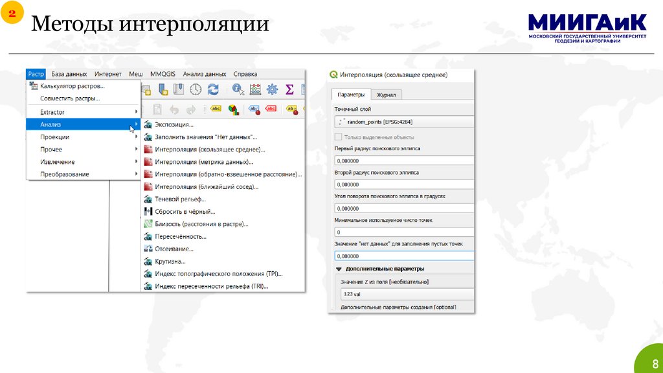
Task: Open the Анализ данных menu
Action: [205, 74]
